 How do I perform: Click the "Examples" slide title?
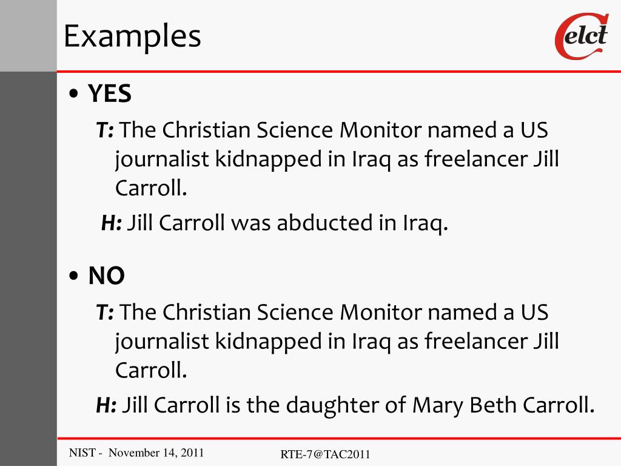point(132,36)
